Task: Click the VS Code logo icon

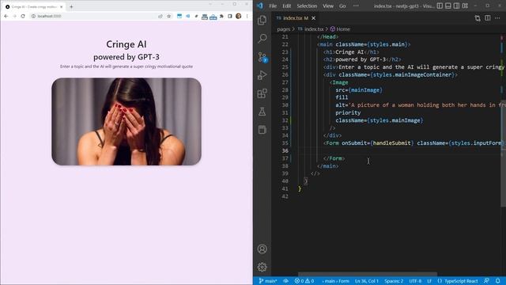Action: click(260, 6)
